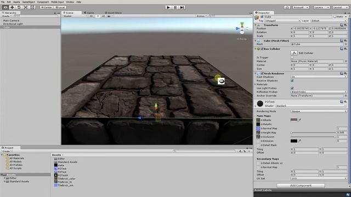Open Box Collider gear settings

[346, 49]
